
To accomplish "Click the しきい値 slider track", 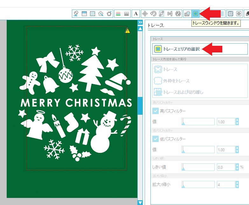I will tap(198, 167).
